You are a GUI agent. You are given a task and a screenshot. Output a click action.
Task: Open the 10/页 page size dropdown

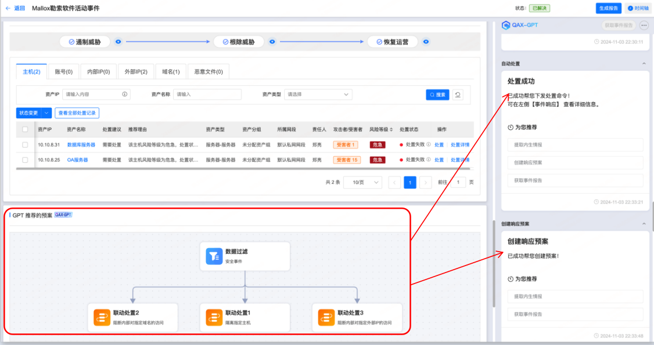tap(364, 183)
